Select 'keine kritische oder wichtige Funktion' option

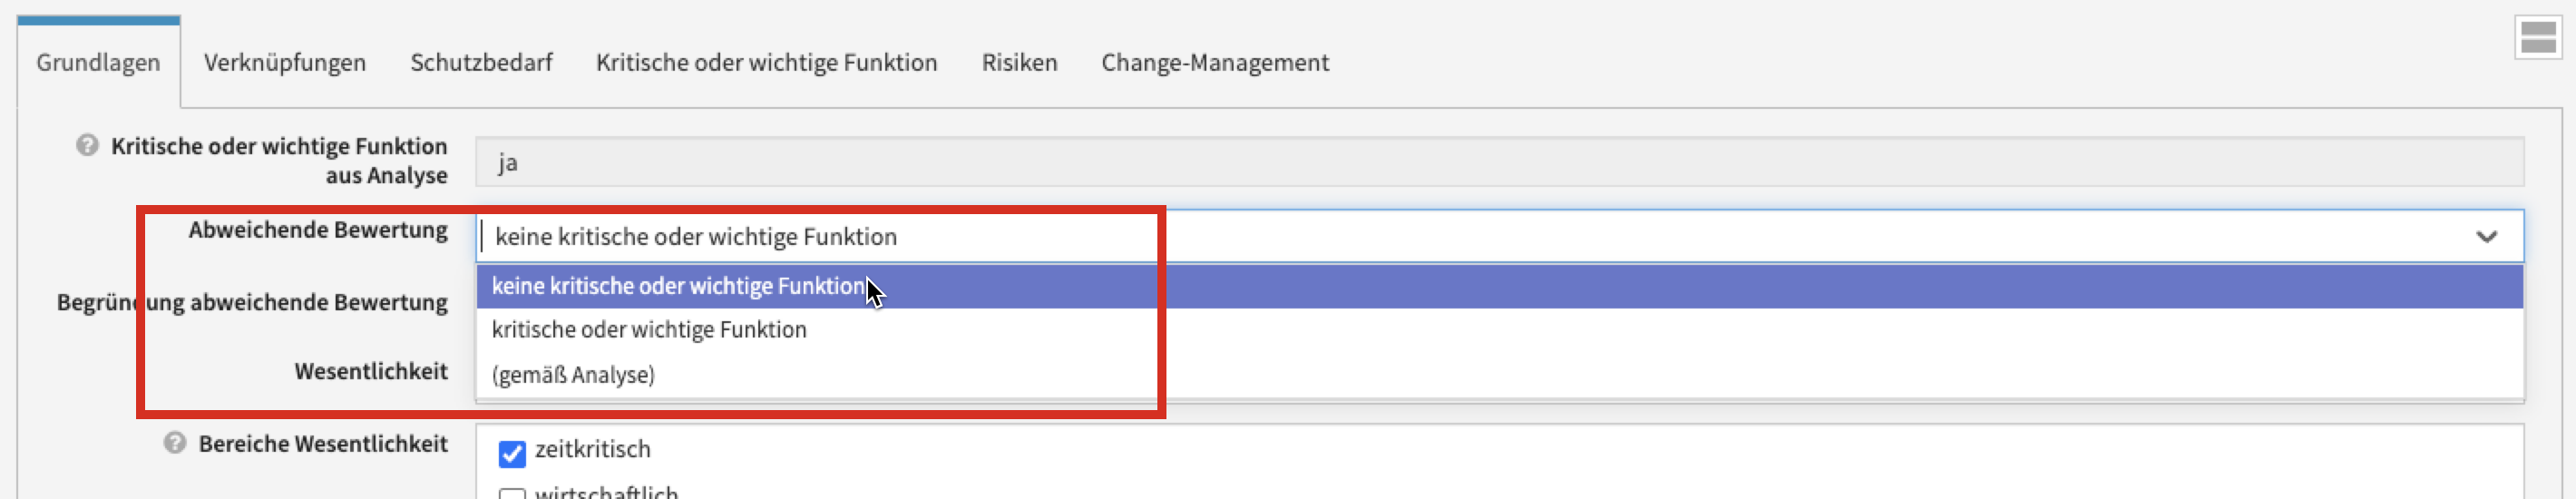(677, 287)
